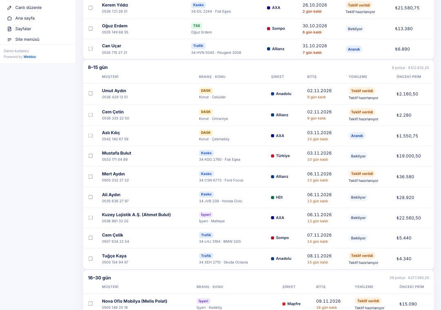Click premium amount ₺19.000,50
Screen dimensions: 441x310
pos(409,156)
